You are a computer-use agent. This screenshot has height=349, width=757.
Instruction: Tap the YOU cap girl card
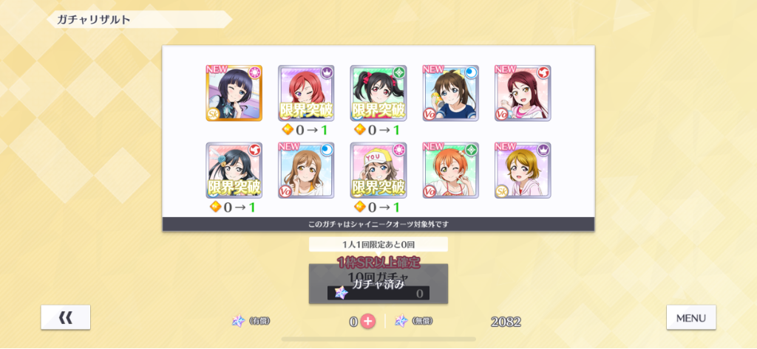(x=378, y=170)
